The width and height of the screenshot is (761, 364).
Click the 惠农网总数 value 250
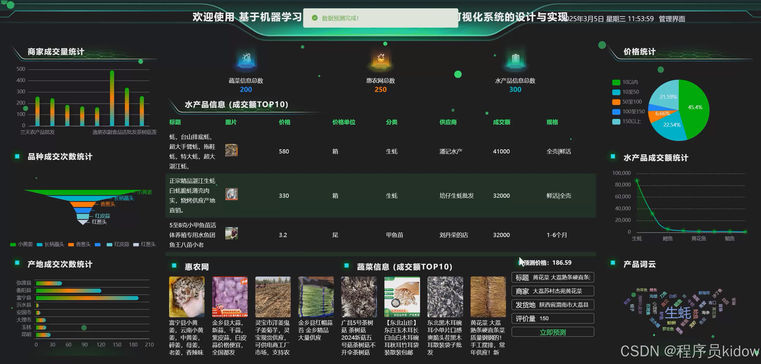pyautogui.click(x=380, y=90)
